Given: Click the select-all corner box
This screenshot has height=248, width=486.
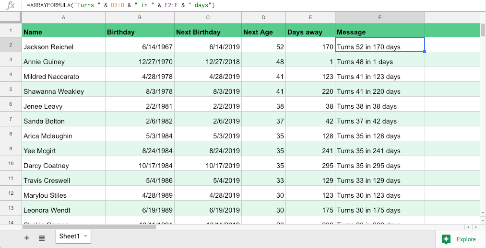Looking at the screenshot, I should click(x=11, y=18).
